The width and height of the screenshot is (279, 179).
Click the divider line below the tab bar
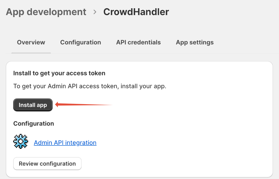[160, 53]
